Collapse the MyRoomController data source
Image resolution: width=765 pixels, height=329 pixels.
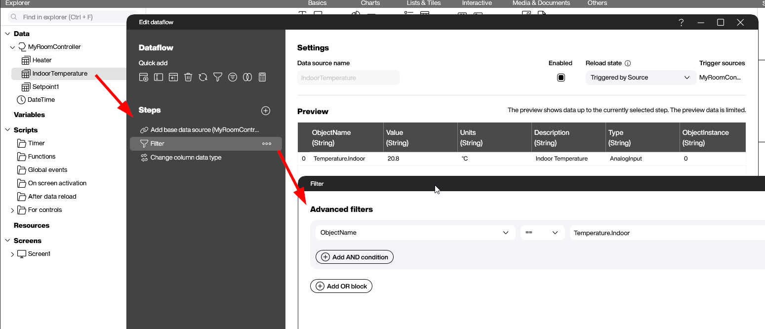pos(12,46)
